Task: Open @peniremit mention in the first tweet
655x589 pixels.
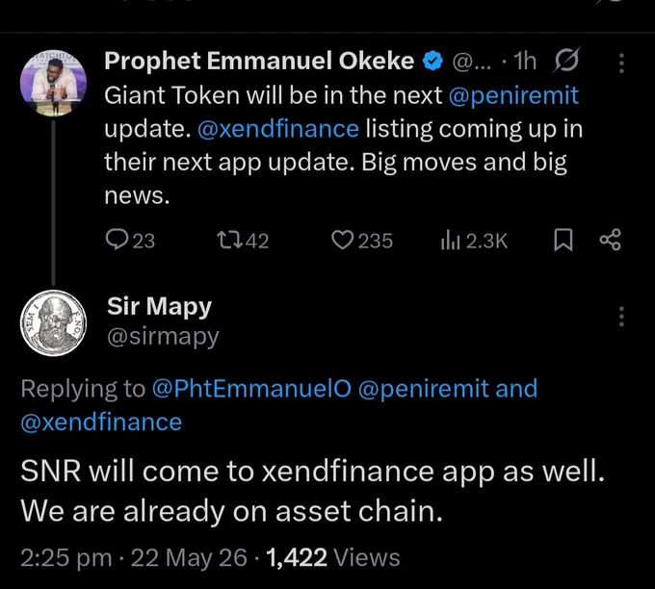Action: click(513, 95)
